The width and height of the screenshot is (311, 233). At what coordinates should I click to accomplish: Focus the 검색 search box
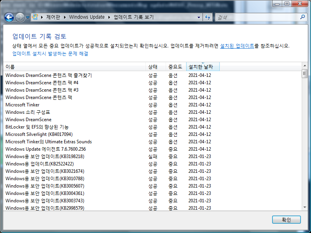(258, 17)
